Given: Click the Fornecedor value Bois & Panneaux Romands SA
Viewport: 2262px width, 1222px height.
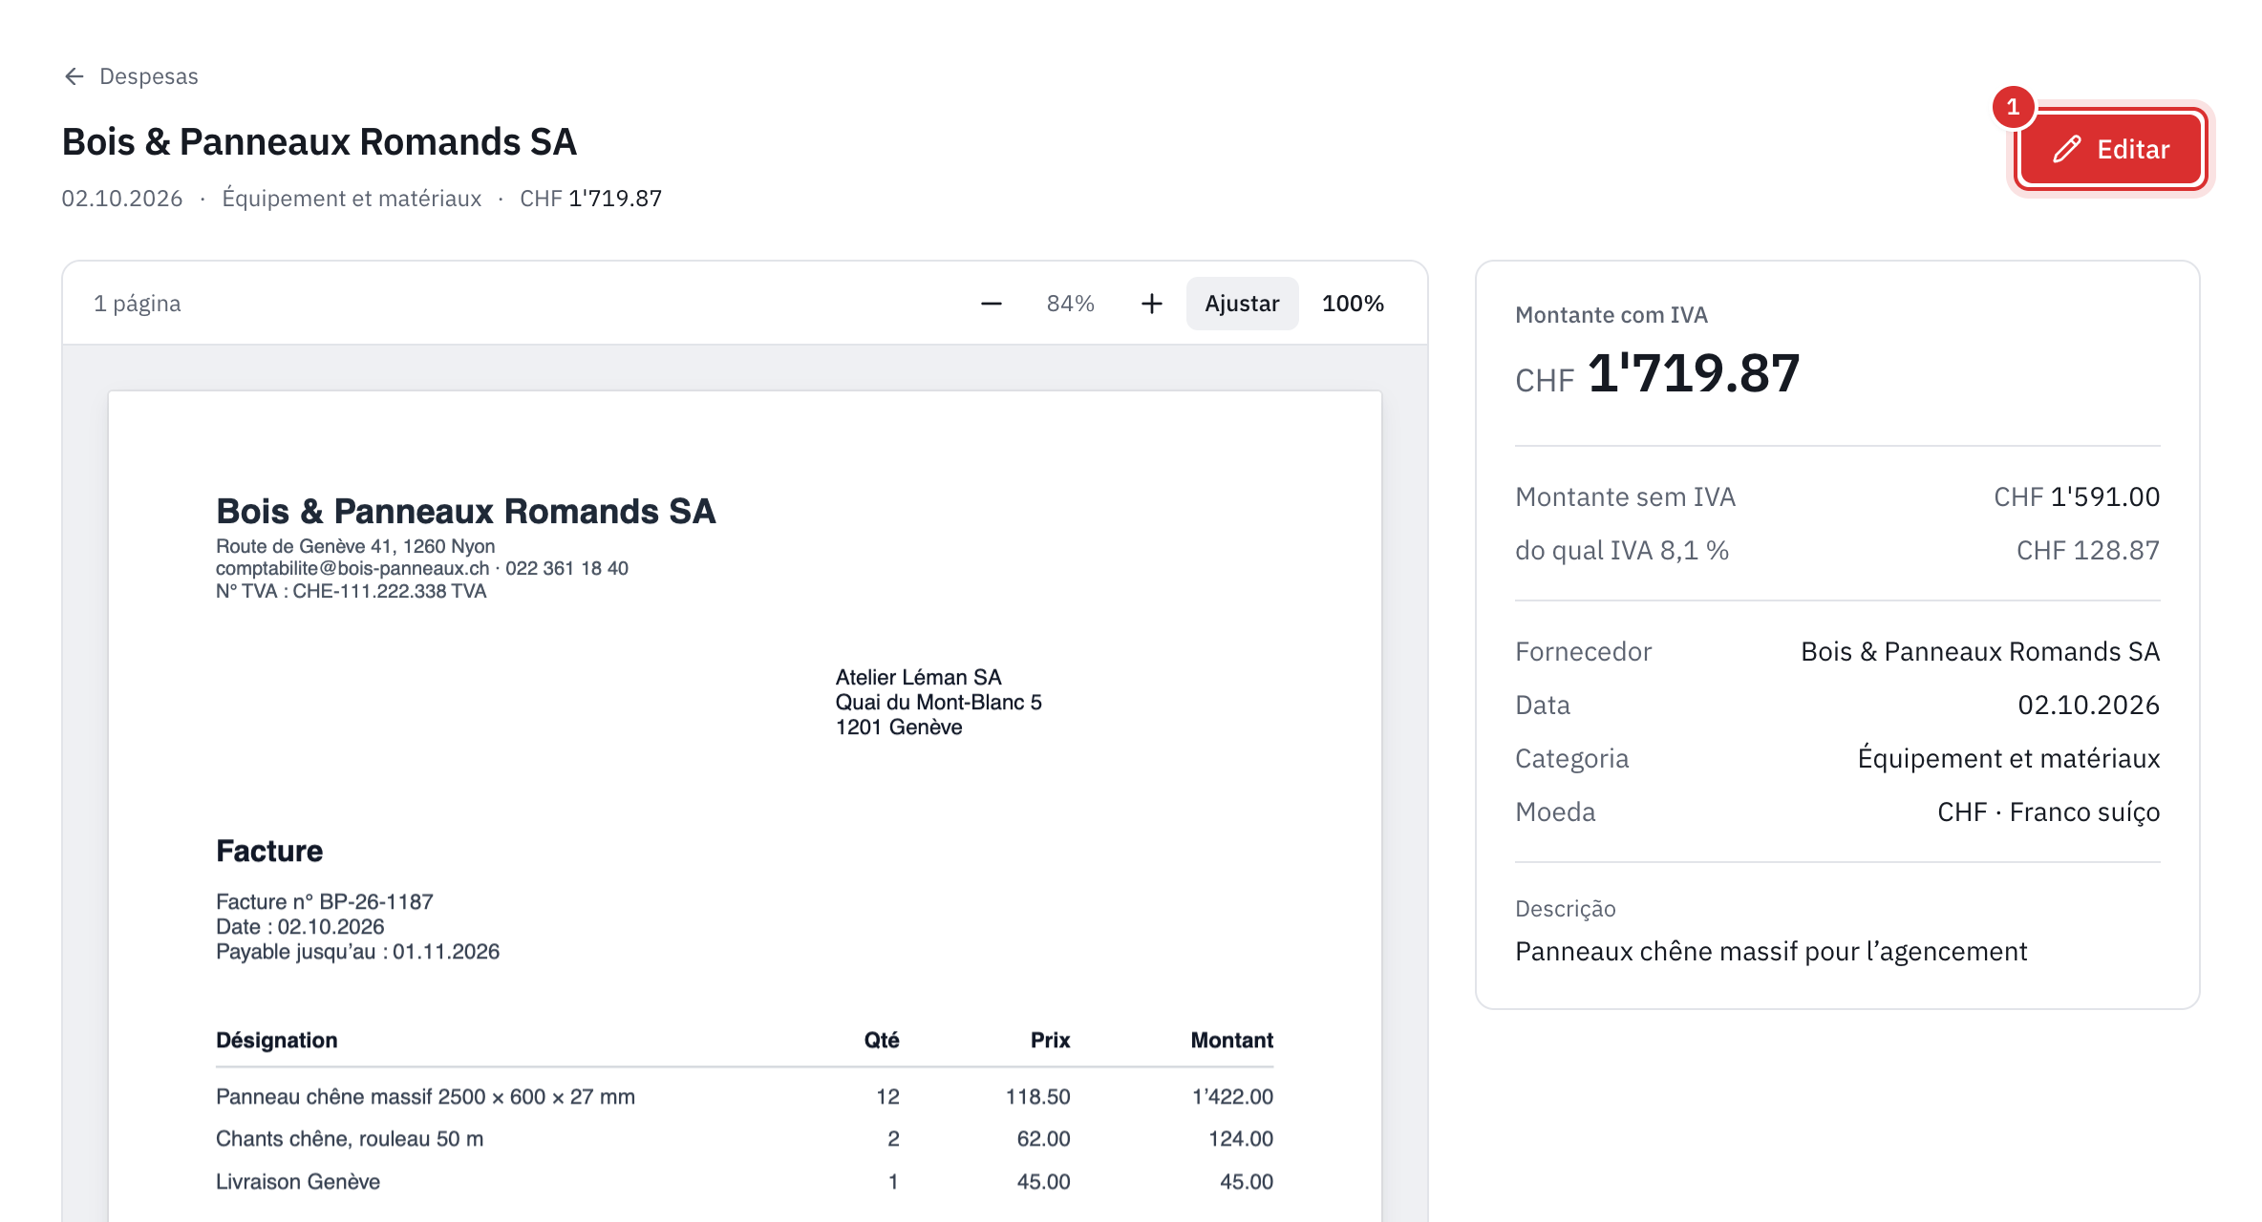Looking at the screenshot, I should (1980, 651).
